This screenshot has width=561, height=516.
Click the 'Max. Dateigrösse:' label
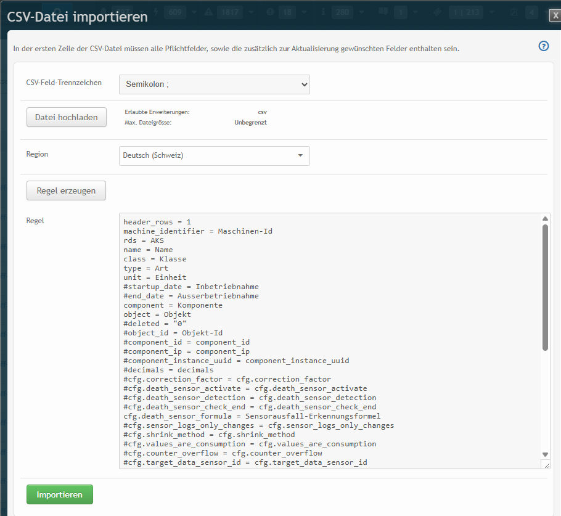[x=148, y=123]
